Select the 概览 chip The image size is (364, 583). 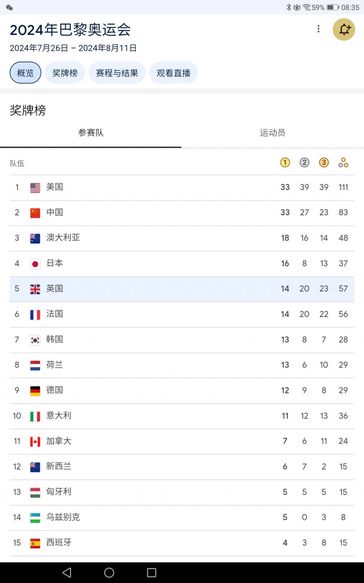[x=25, y=73]
